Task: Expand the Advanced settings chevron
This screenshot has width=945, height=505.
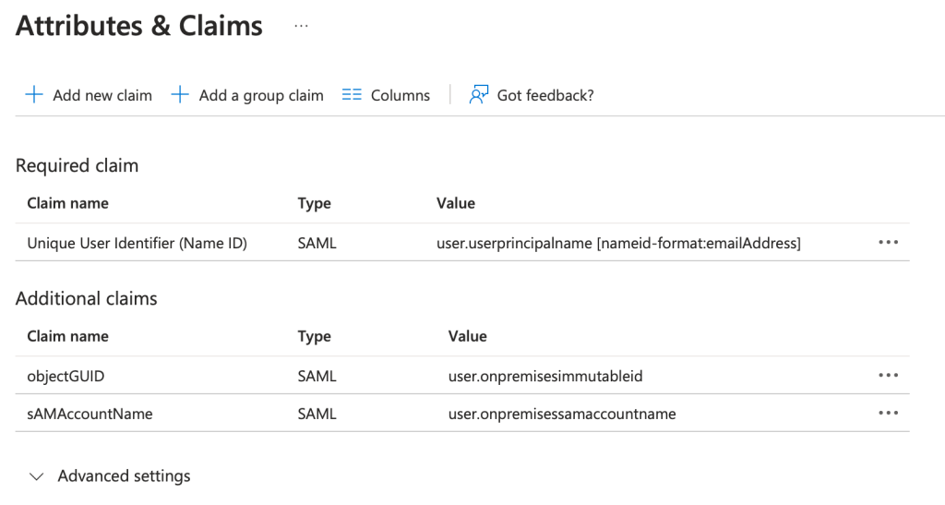Action: (37, 476)
